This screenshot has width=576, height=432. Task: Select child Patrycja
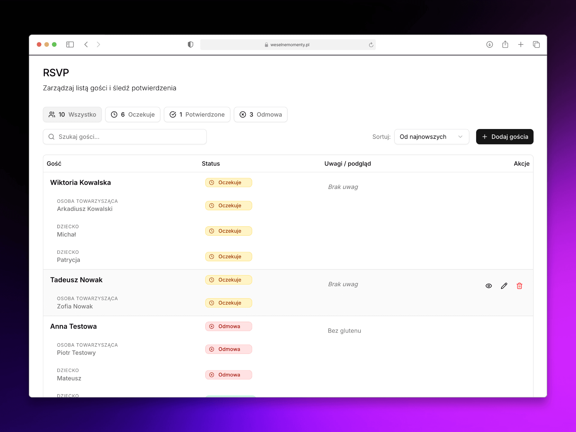(x=69, y=260)
